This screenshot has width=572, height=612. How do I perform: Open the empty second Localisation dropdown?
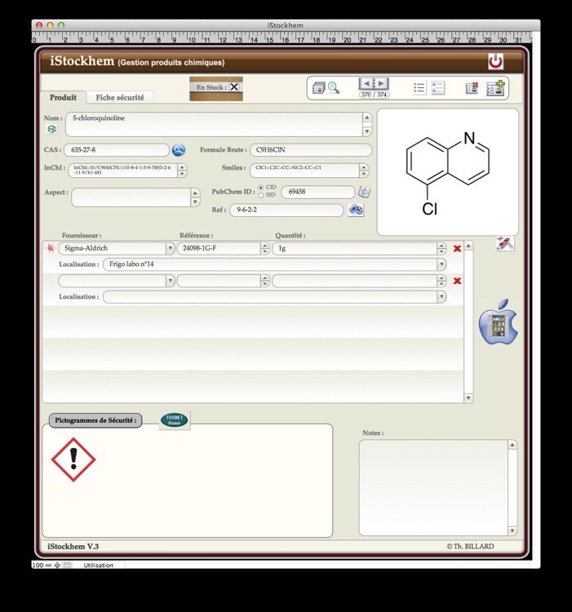pos(441,297)
